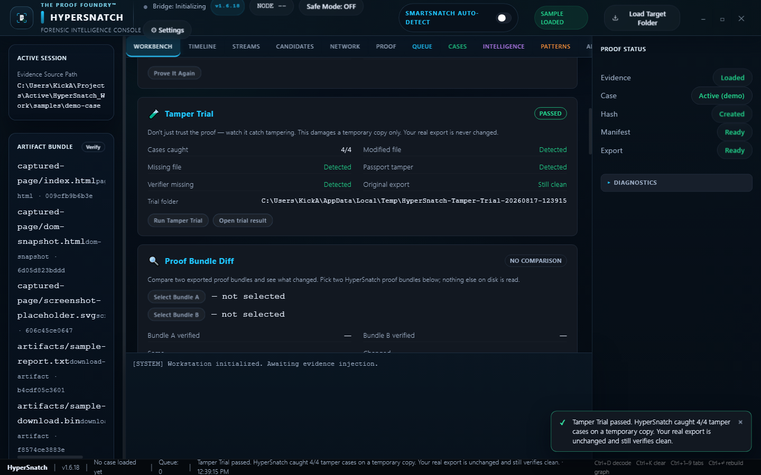This screenshot has height=475, width=761.
Task: Open the Network tab
Action: pos(345,46)
